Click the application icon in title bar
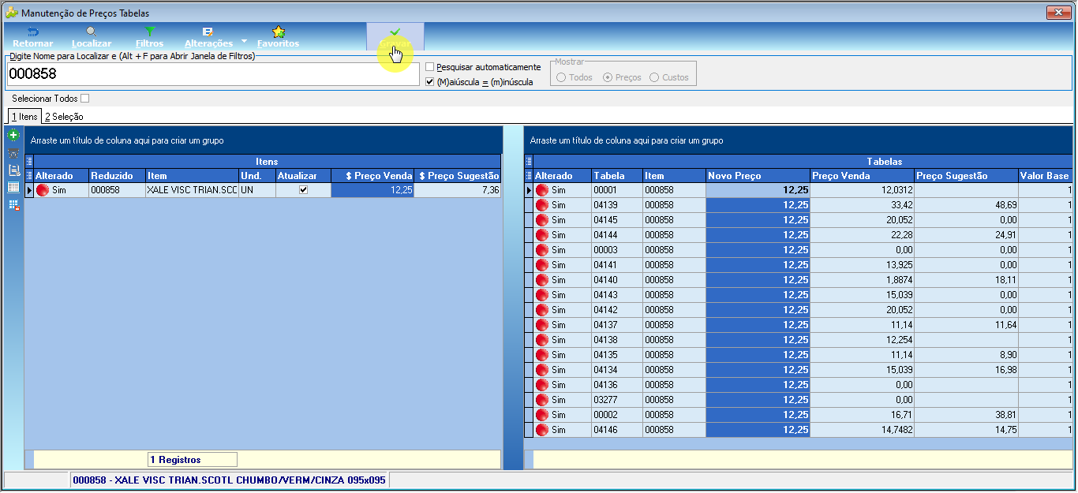The height and width of the screenshot is (493, 1078). [x=12, y=13]
